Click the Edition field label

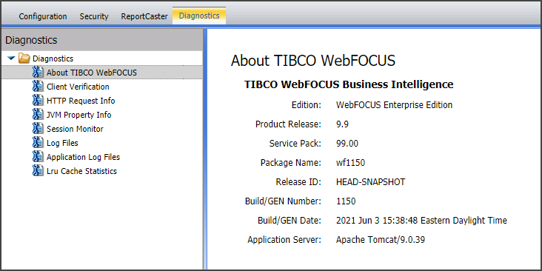coord(307,104)
